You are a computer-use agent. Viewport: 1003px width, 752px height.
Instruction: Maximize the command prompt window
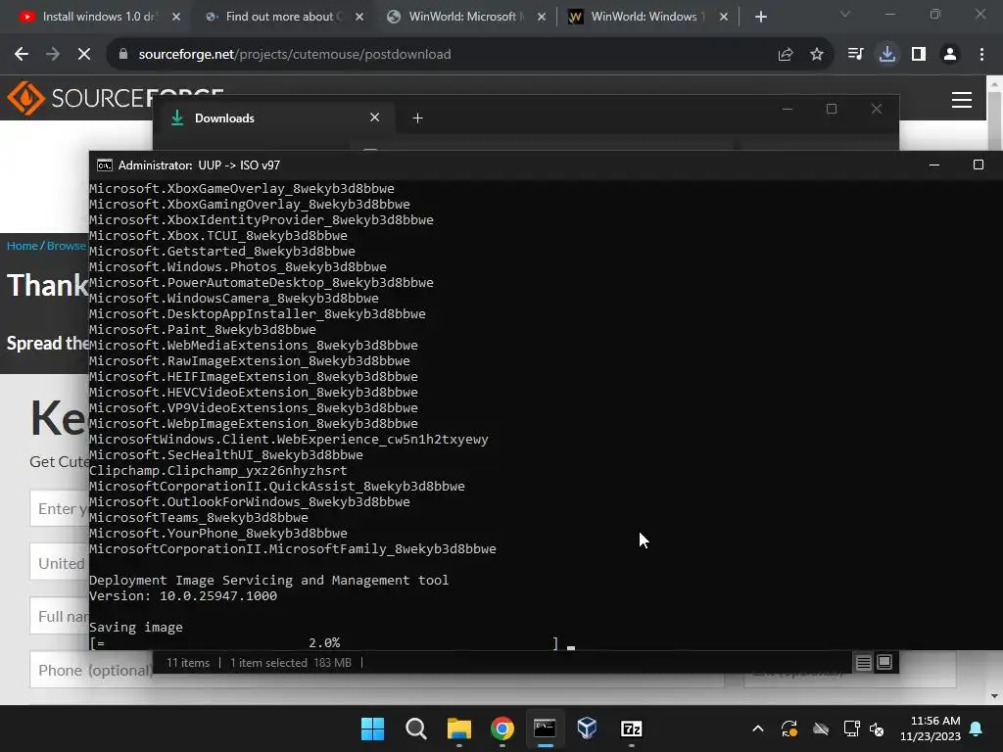(979, 164)
